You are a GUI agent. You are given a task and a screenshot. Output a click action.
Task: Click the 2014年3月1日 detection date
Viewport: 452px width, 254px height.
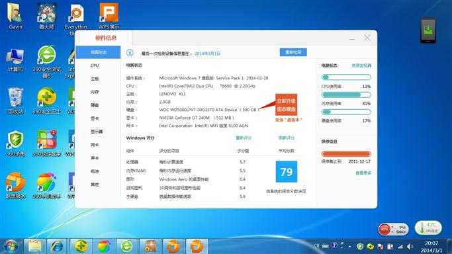click(208, 54)
